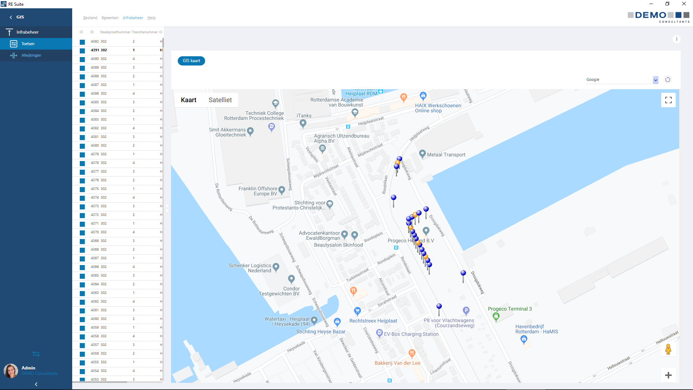Click the Steekproefnummer column header
This screenshot has height=390, width=693.
tap(115, 32)
